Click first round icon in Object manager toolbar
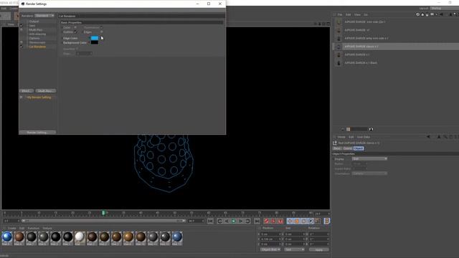Image resolution: width=459 pixels, height=258 pixels. 417,14
